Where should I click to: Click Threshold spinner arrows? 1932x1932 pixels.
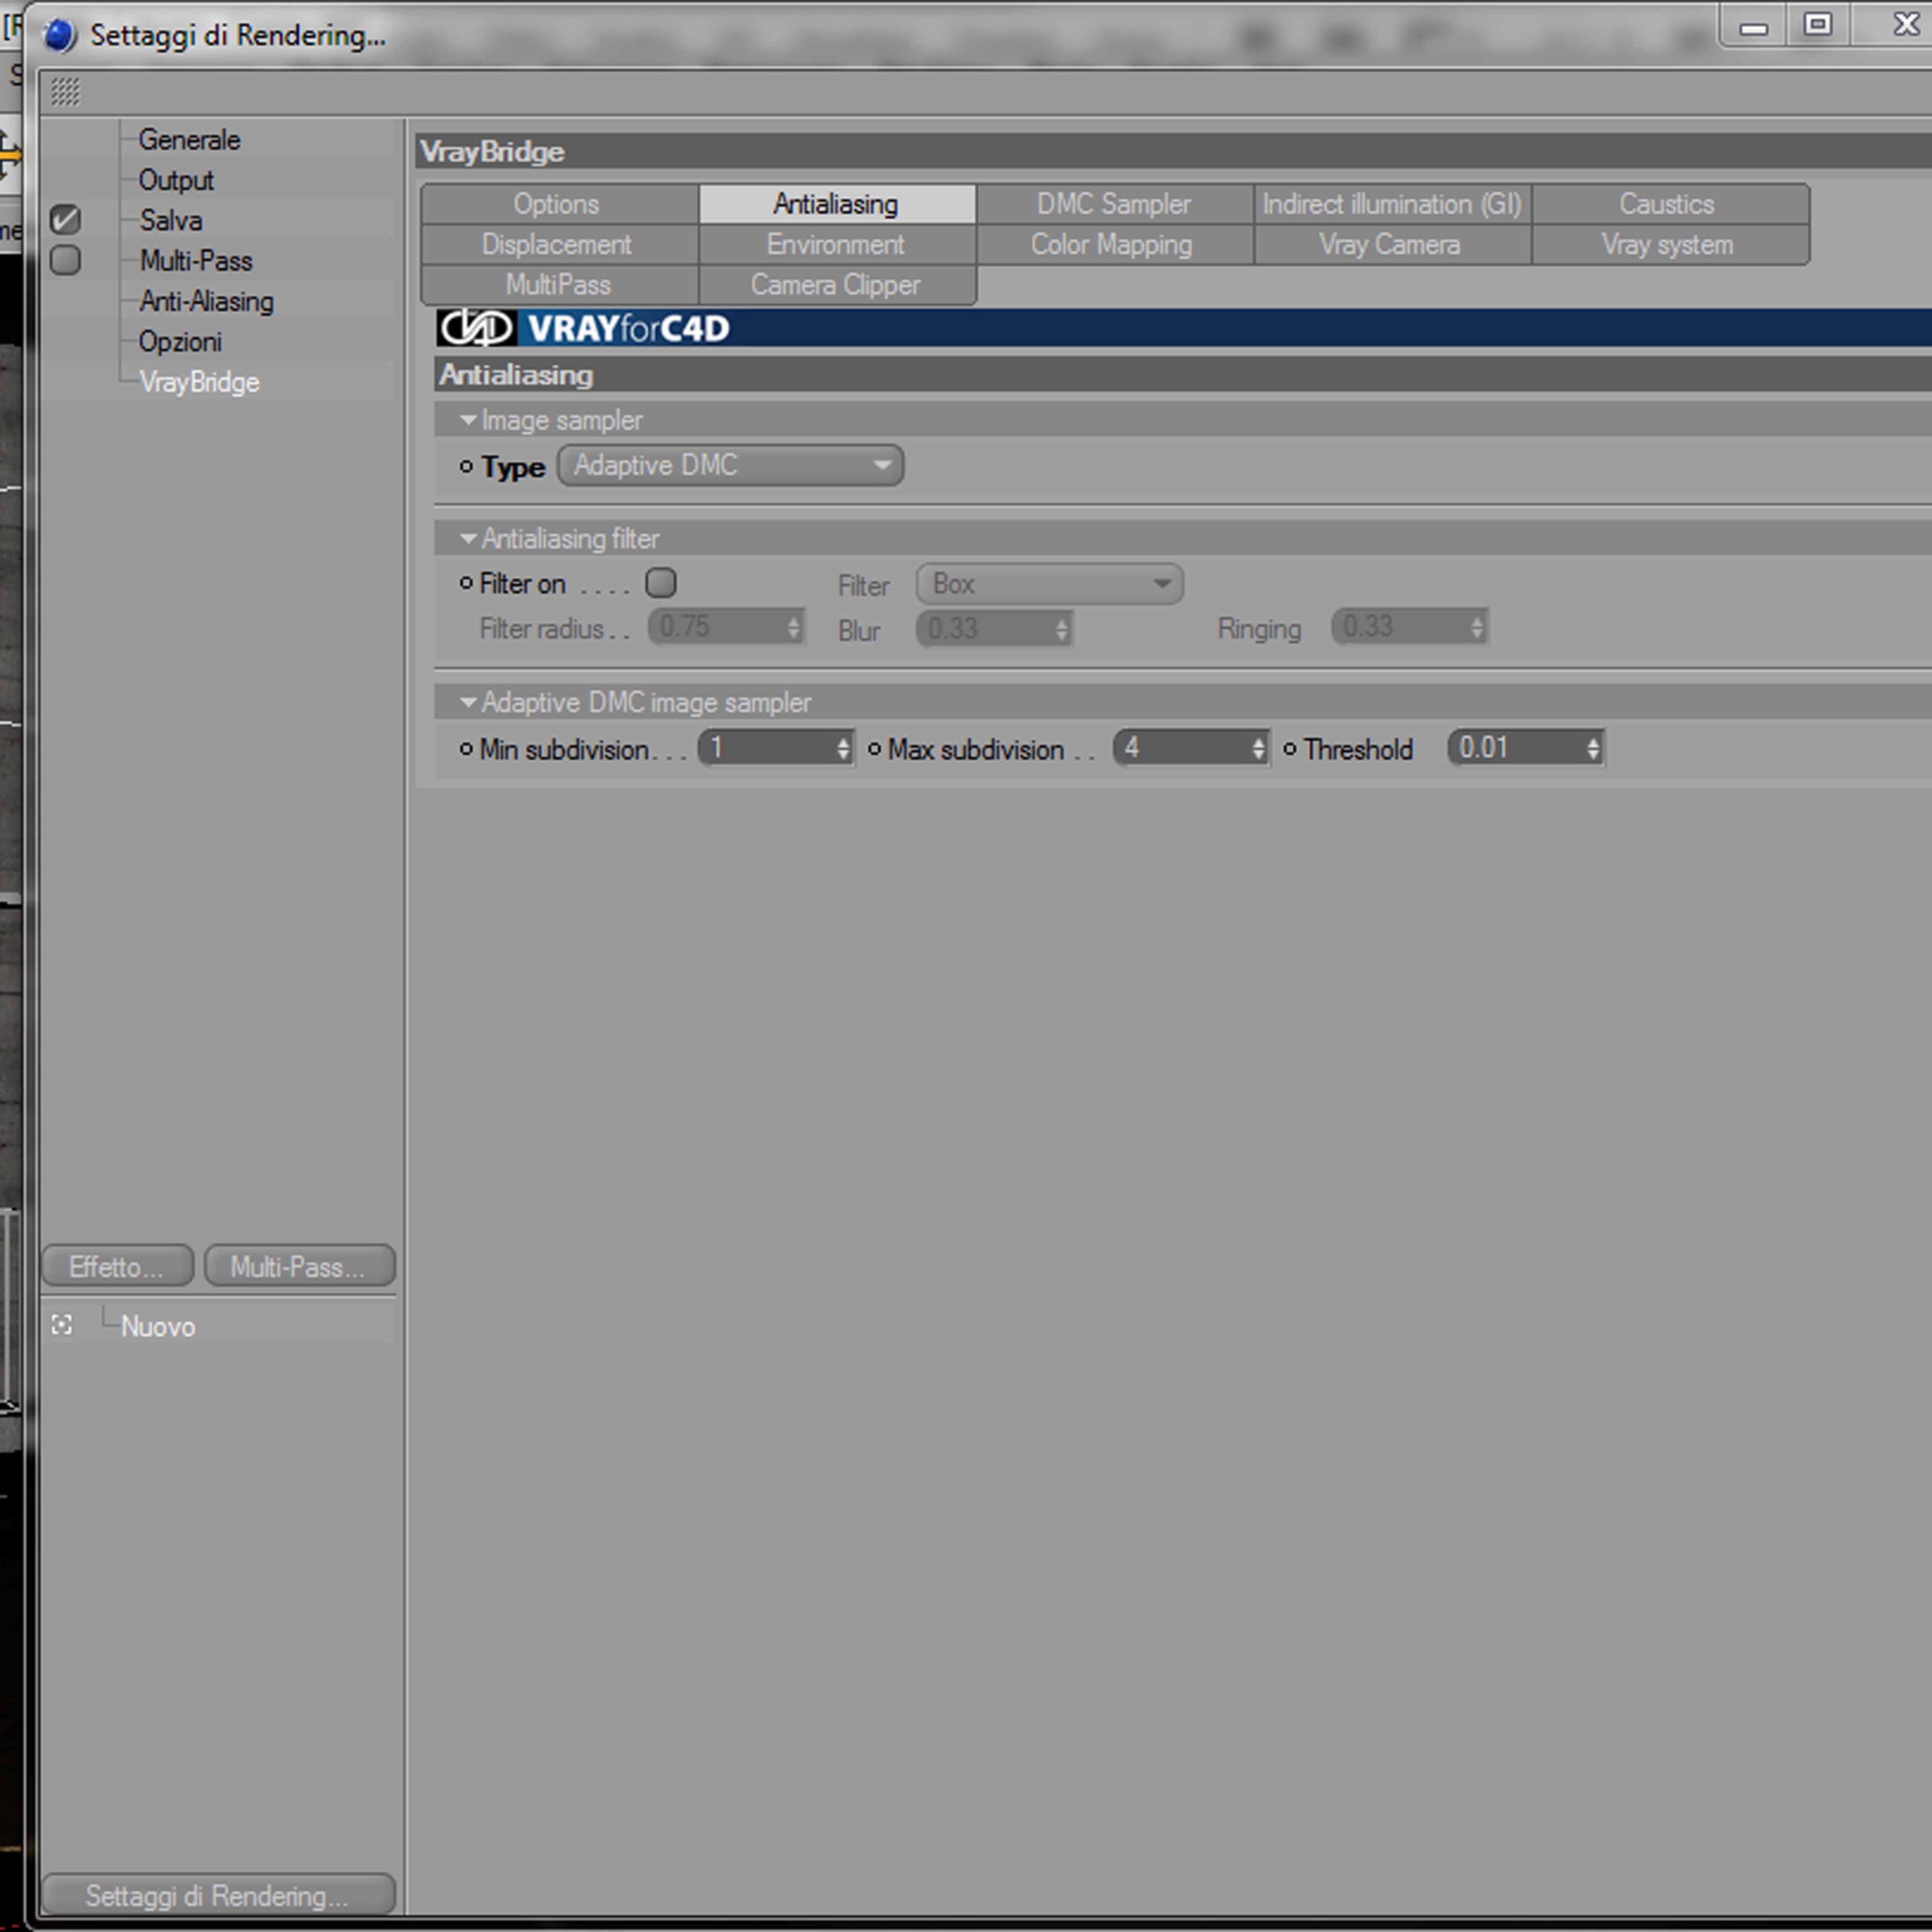[1593, 748]
